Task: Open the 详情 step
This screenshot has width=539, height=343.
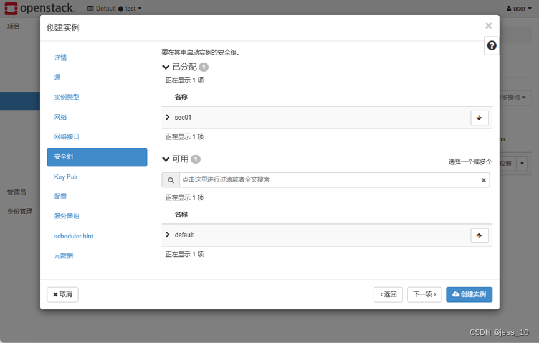Action: point(60,58)
